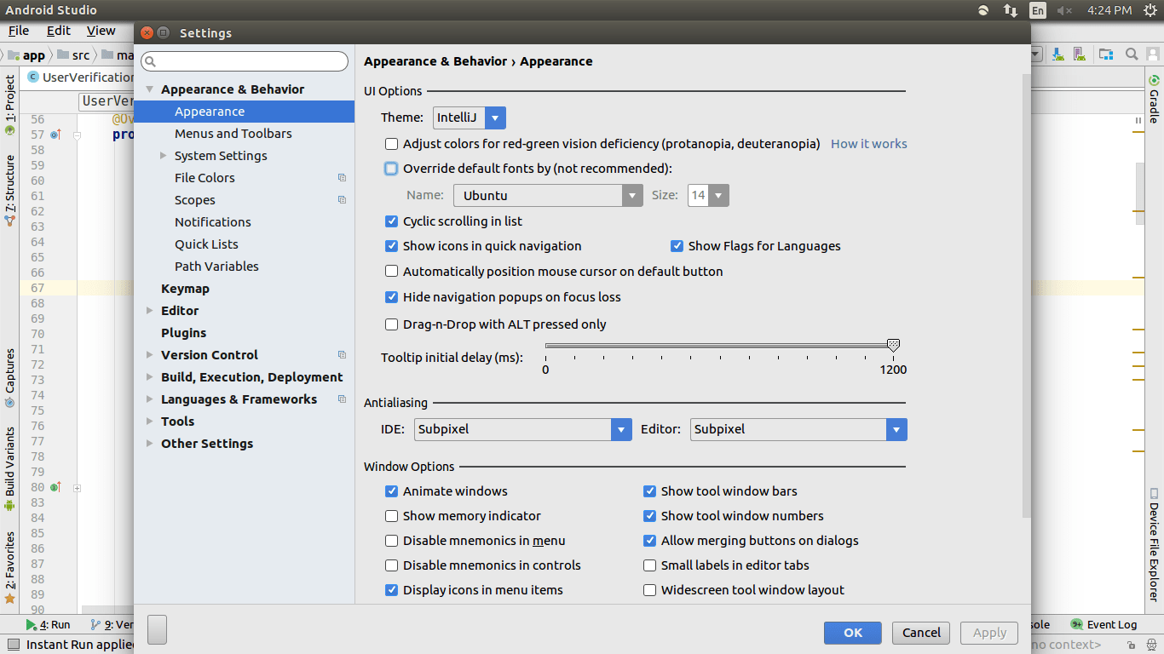Open the Build Variants tool window
Screen dimensions: 1164x654
point(9,468)
